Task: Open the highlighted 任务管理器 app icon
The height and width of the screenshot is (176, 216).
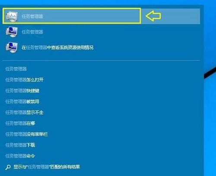Action: (x=12, y=16)
